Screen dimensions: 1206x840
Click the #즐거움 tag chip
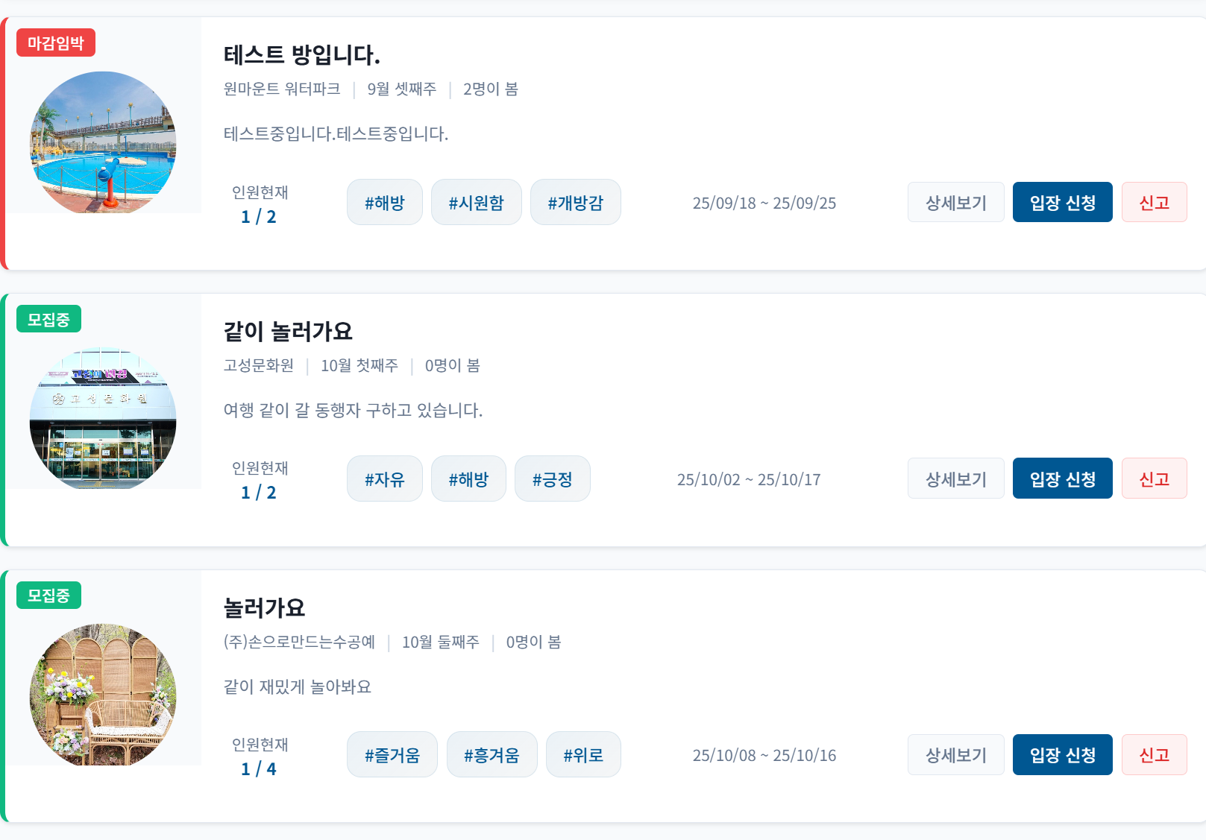(392, 754)
